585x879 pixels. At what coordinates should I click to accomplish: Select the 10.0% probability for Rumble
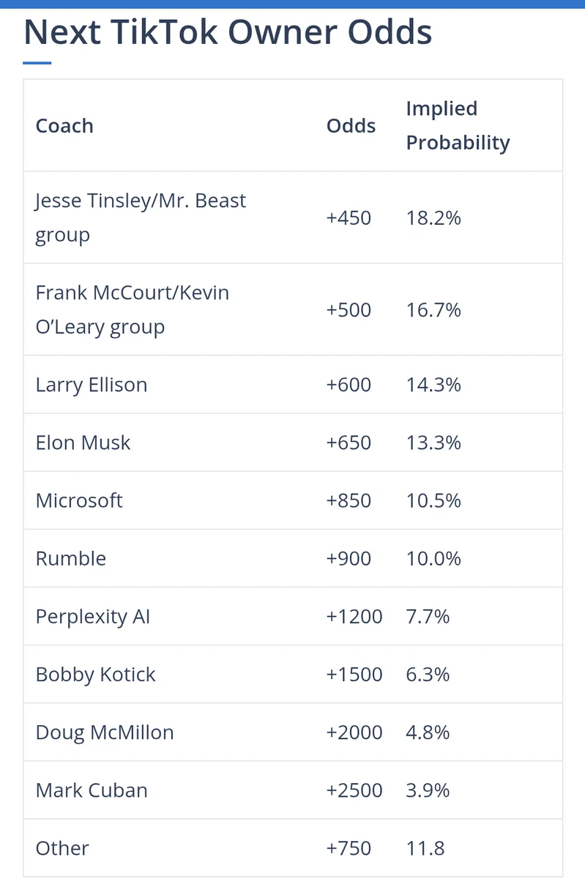433,558
